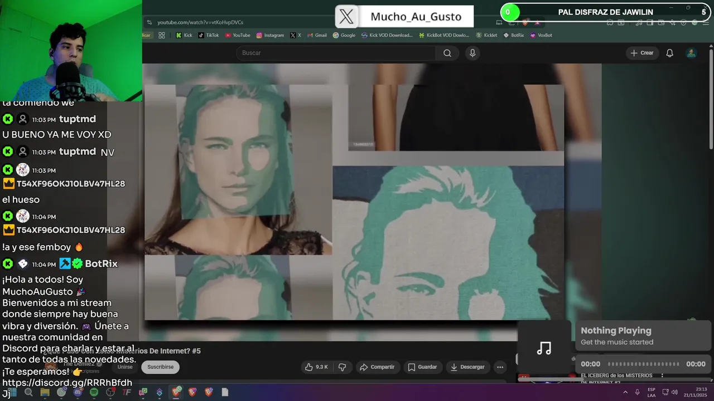Open Discord from taskbar

click(x=78, y=392)
